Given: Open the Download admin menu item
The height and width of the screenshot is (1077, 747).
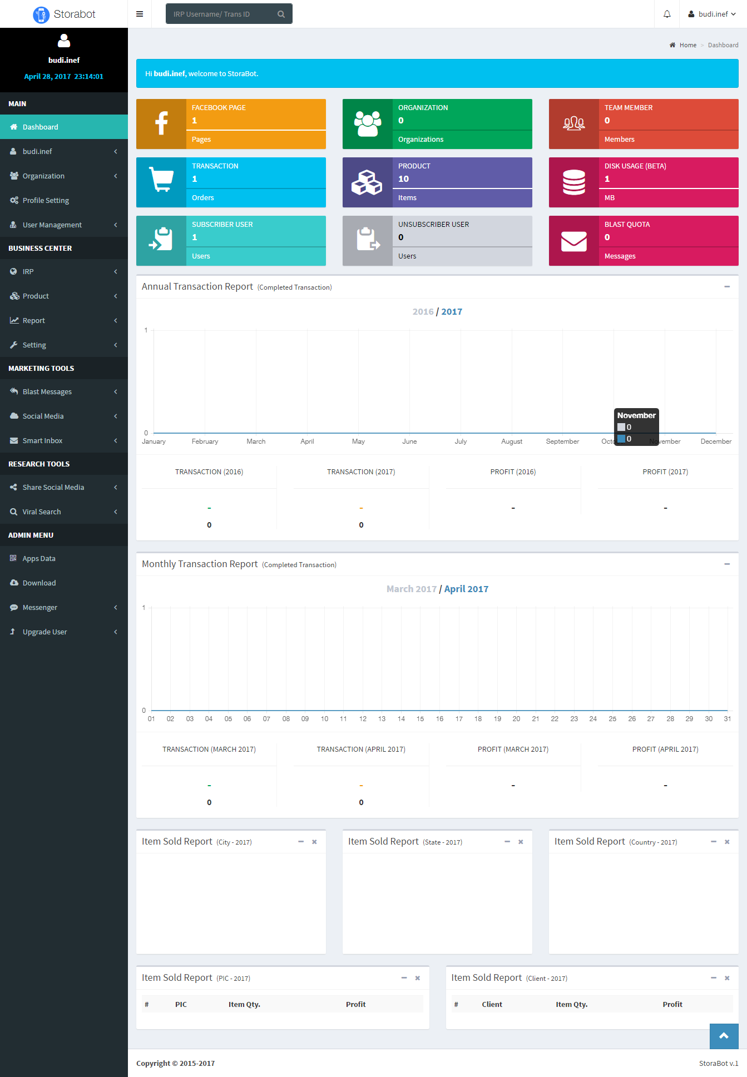Looking at the screenshot, I should (64, 583).
